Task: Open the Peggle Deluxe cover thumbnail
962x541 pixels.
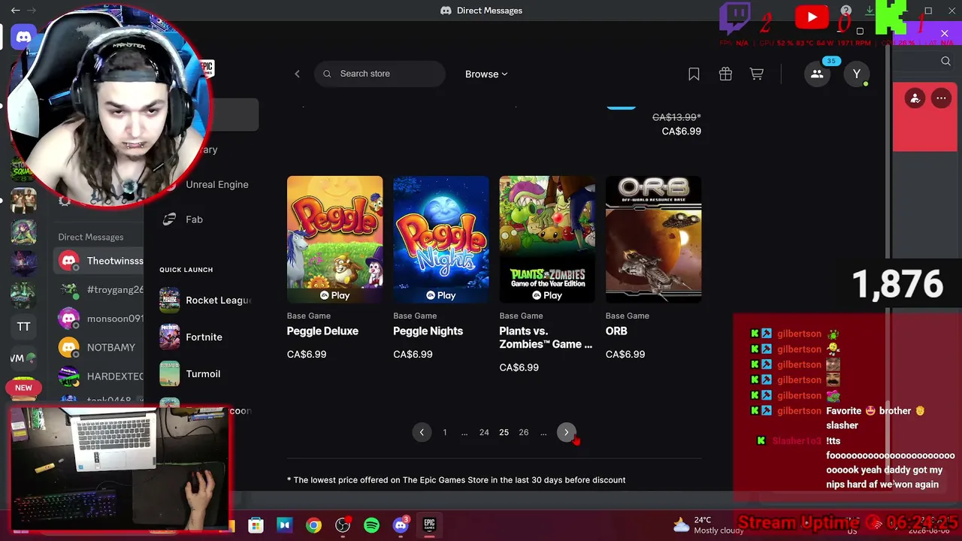Action: (334, 239)
